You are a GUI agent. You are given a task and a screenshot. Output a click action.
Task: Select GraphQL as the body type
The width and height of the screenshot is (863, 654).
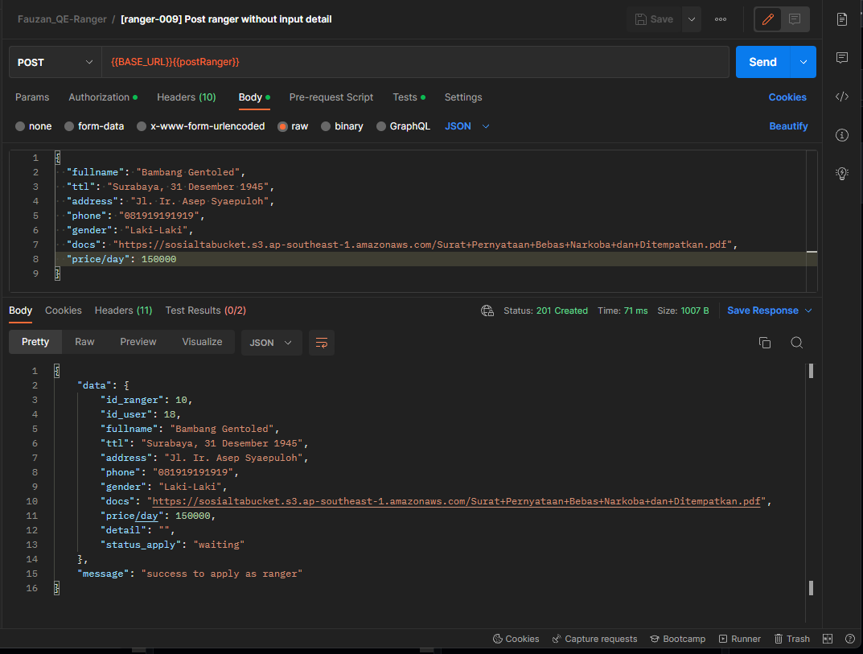(x=403, y=125)
